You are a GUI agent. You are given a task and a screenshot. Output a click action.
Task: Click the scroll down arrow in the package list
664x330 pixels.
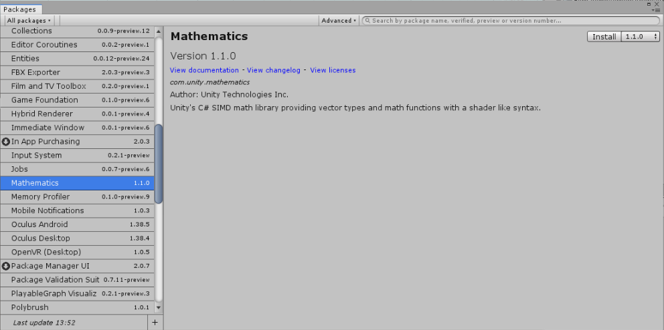pyautogui.click(x=159, y=307)
